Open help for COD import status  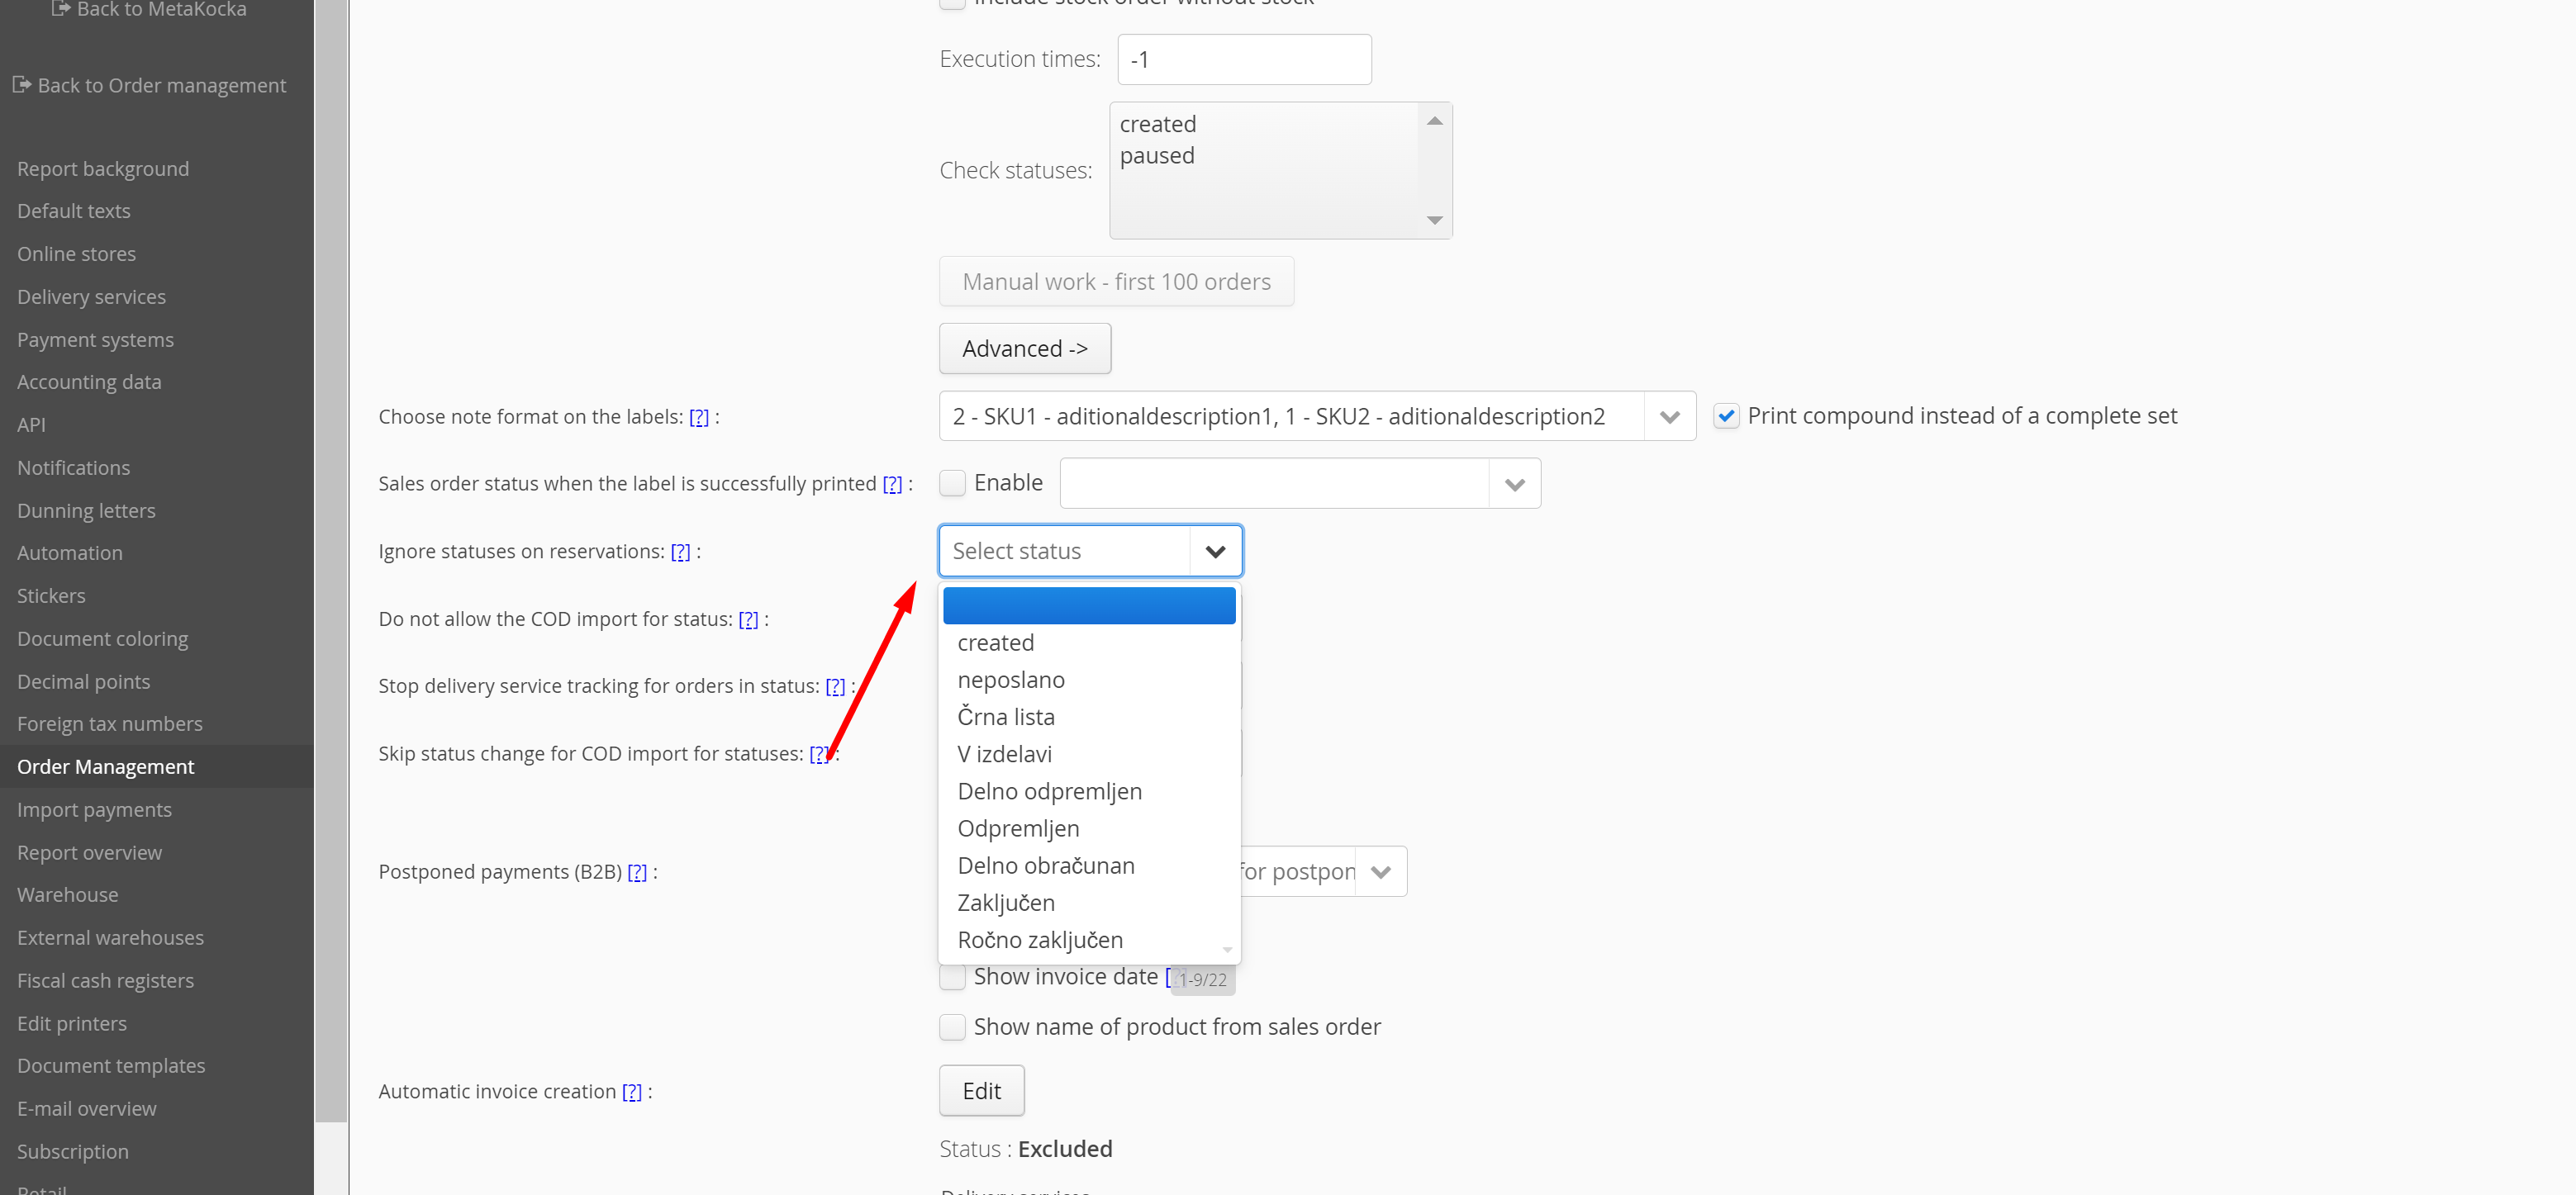pos(748,620)
